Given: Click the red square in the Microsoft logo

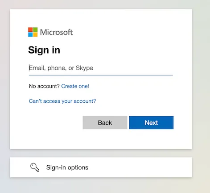Looking at the screenshot, I should click(30, 29).
